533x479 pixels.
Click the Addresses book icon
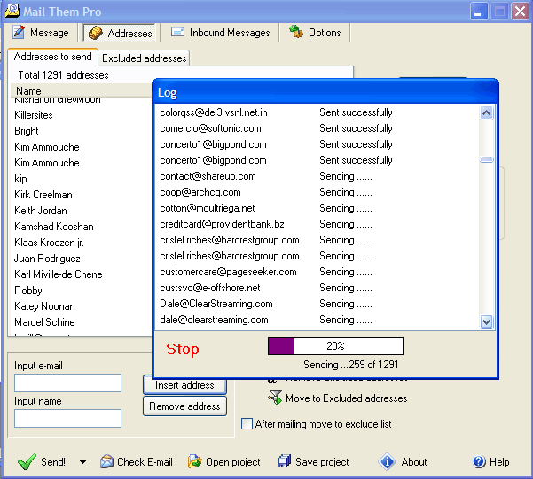tap(96, 33)
